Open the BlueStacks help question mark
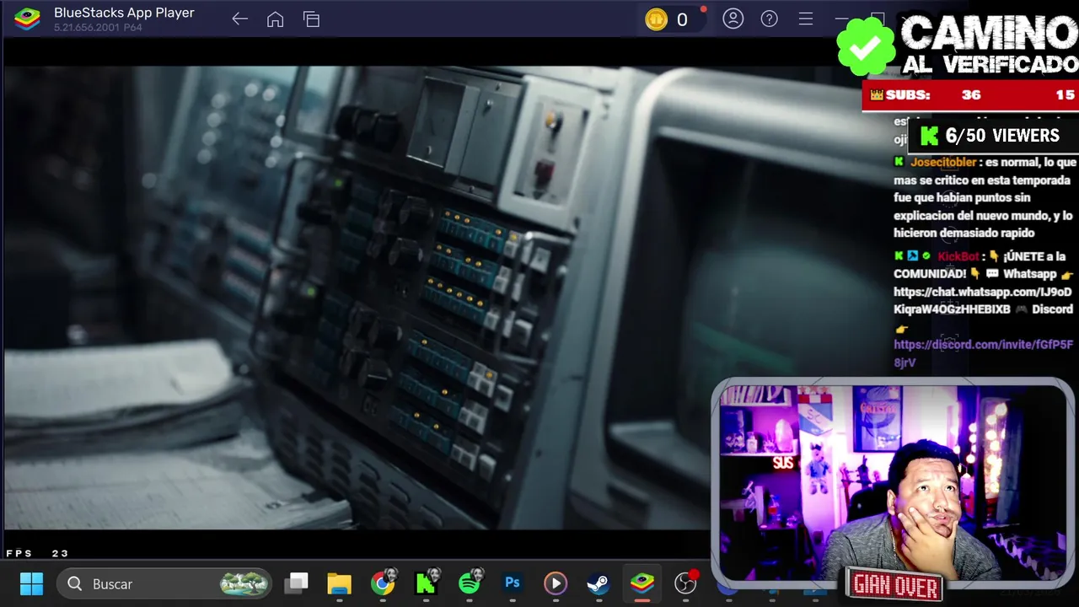The width and height of the screenshot is (1079, 607). pyautogui.click(x=770, y=19)
